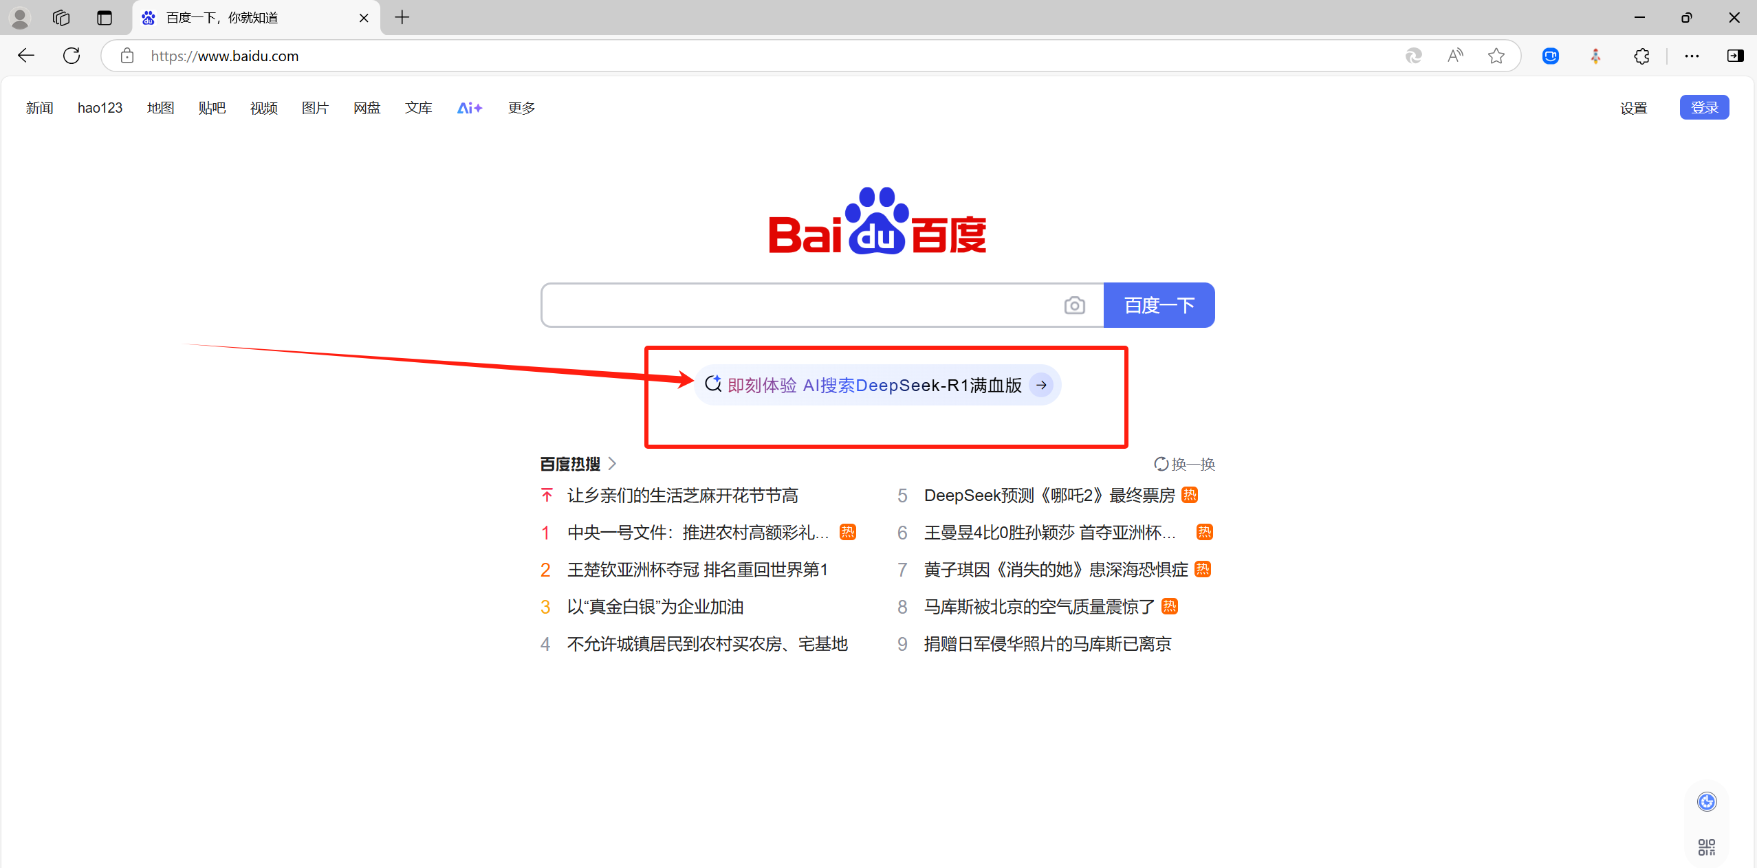
Task: Open the tab actions menu icon
Action: [105, 18]
